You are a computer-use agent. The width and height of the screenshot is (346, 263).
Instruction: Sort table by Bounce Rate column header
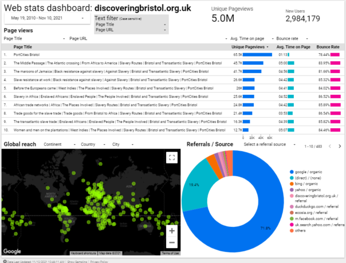click(x=328, y=47)
